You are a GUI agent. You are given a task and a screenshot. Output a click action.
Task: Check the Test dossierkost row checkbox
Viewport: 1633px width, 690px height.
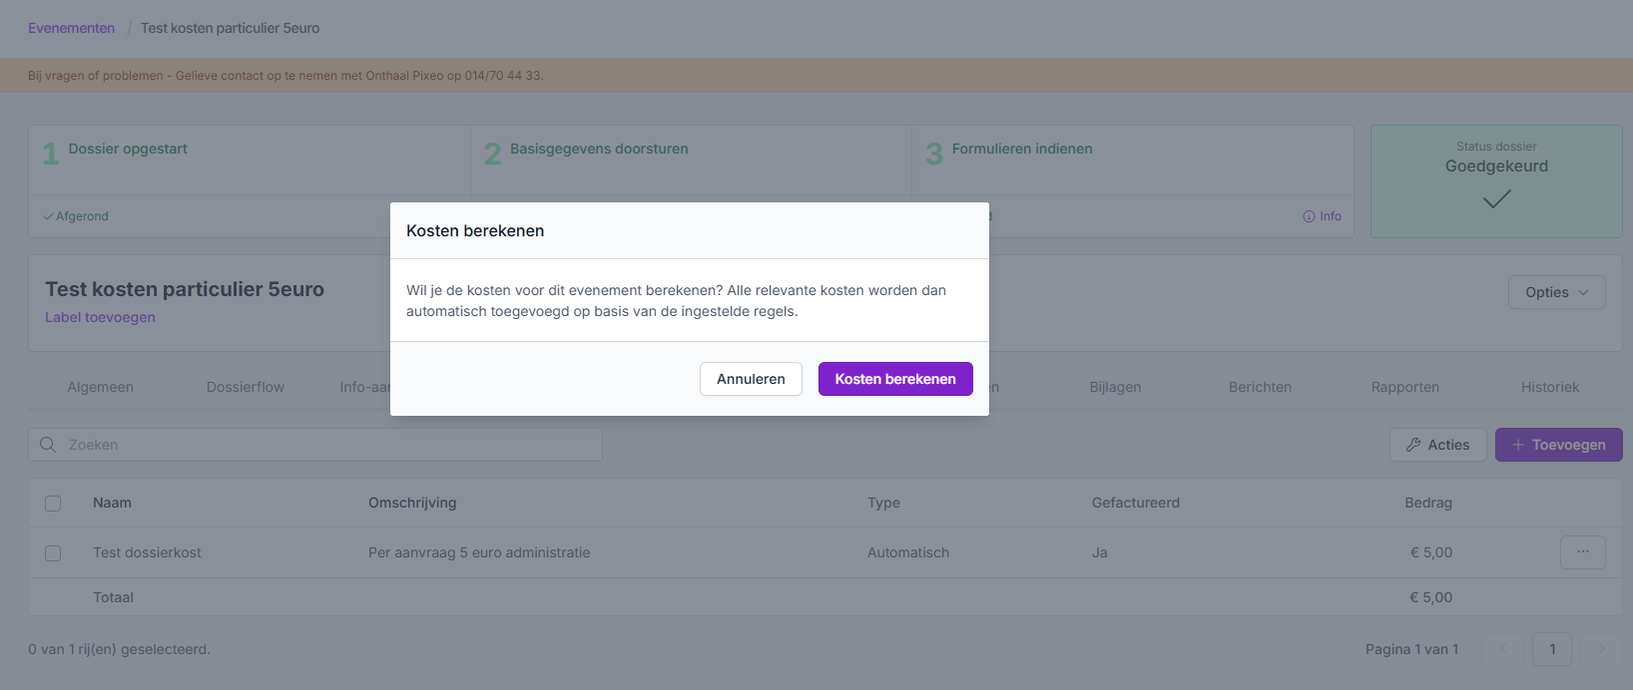53,553
